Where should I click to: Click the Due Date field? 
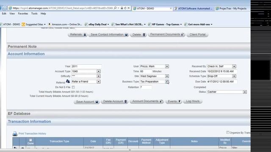click(x=222, y=81)
